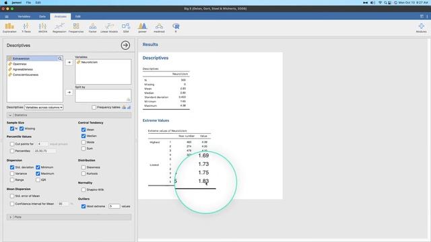Open the Edit menu in menu bar
The width and height of the screenshot is (431, 242).
click(x=38, y=3)
